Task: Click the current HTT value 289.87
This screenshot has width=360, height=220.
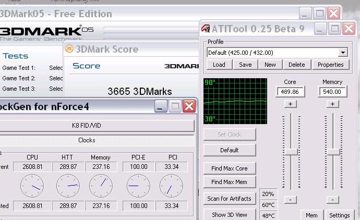Action: 68,166
